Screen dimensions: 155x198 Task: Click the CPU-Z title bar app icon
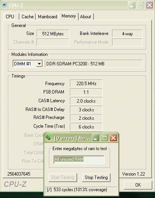pyautogui.click(x=4, y=5)
